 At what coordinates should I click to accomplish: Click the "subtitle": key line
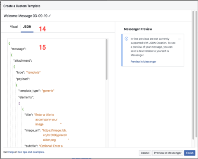coord(31,146)
